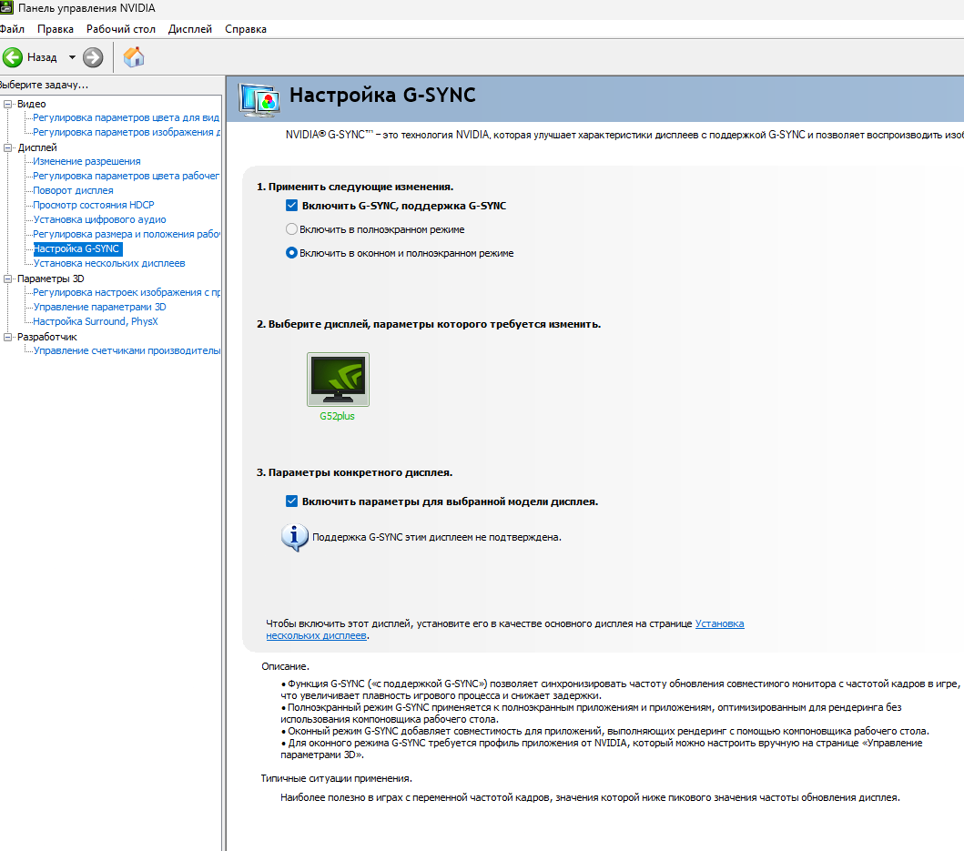Click the Видео category label

point(31,104)
